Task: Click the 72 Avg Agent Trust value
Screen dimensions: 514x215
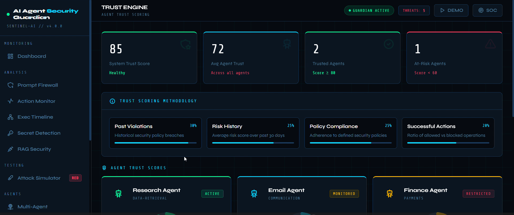Action: pos(218,49)
